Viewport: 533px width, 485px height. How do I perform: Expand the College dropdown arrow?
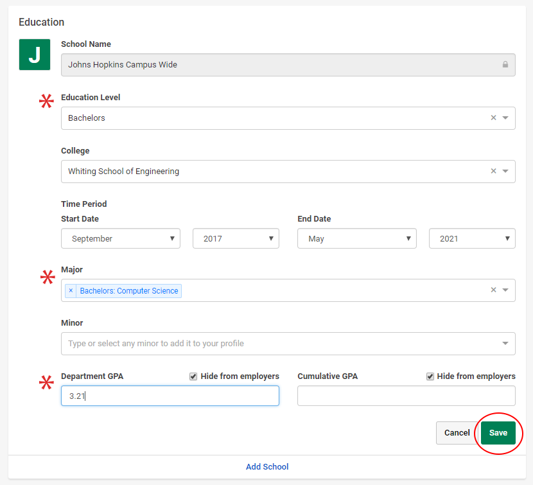click(505, 171)
